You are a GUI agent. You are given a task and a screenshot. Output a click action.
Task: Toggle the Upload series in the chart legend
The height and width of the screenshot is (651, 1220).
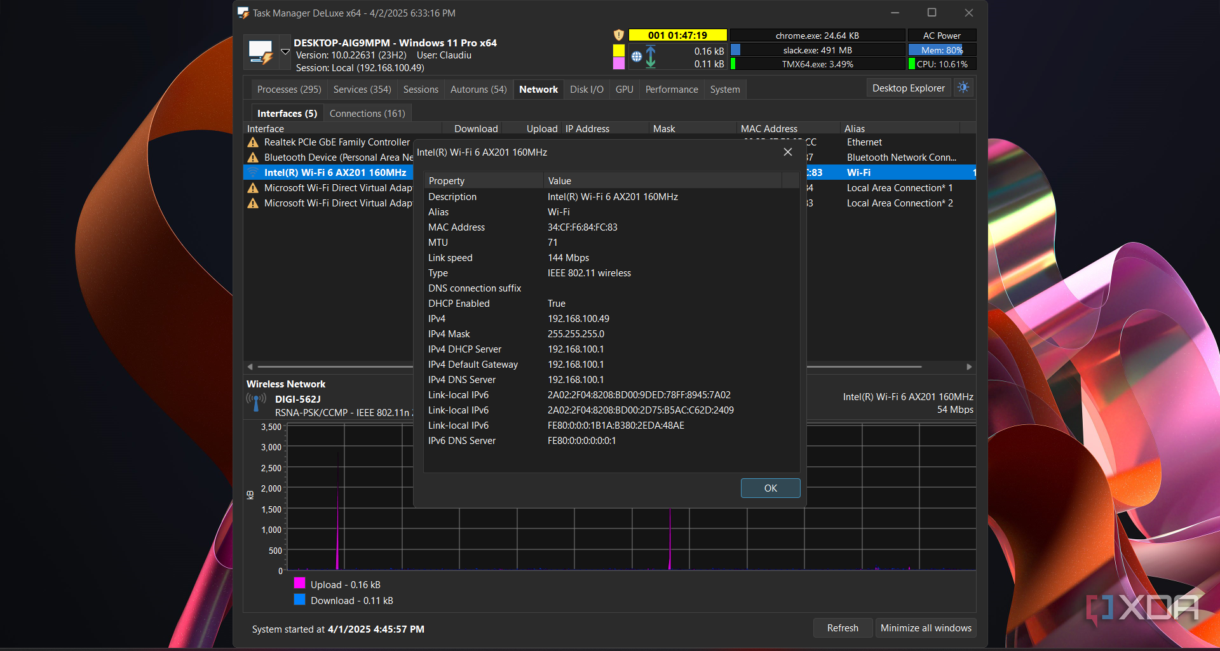299,584
